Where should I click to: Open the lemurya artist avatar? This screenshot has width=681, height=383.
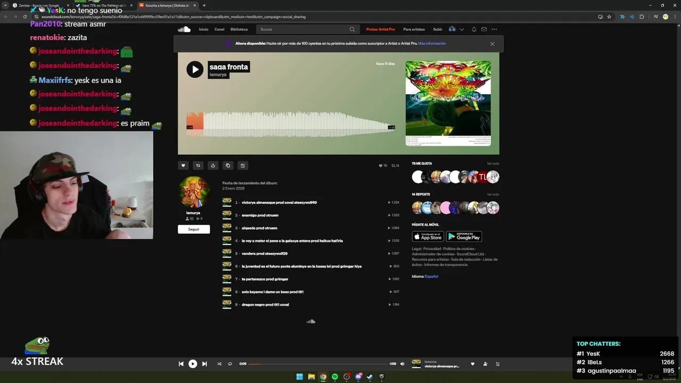(x=194, y=192)
